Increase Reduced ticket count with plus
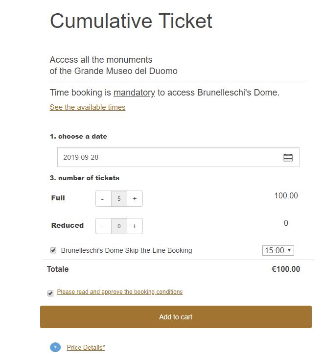This screenshot has width=323, height=361. [135, 226]
